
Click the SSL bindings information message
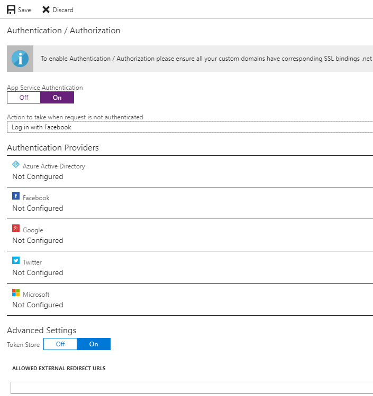pyautogui.click(x=206, y=59)
